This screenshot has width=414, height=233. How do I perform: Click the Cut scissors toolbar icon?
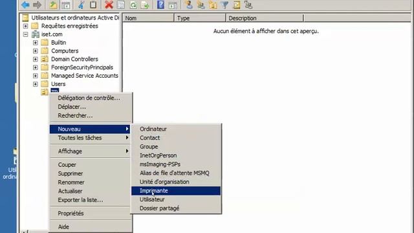pyautogui.click(x=82, y=5)
